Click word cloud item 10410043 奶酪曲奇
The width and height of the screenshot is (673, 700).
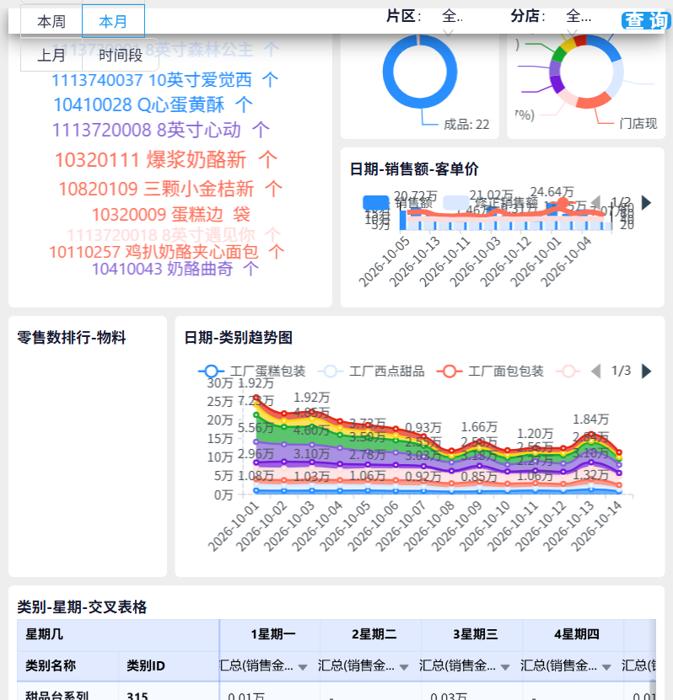click(x=175, y=269)
